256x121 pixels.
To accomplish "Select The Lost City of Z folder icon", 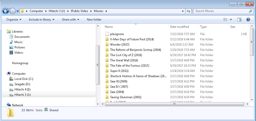I will (x=107, y=55).
